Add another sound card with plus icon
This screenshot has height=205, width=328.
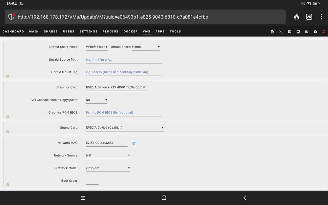(x=8, y=132)
